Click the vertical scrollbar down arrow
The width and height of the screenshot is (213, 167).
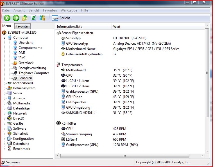point(207,151)
